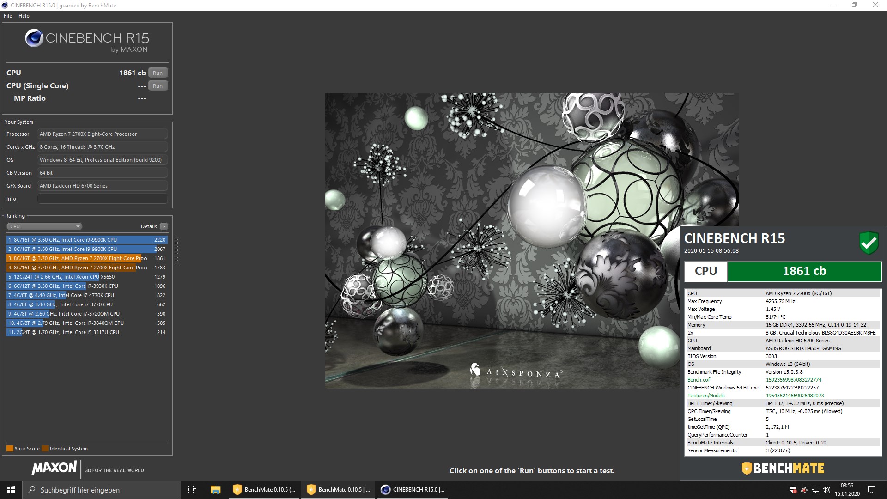887x499 pixels.
Task: Select ranking entry 1 Intel Core i9-9900K 2220
Action: (x=87, y=240)
